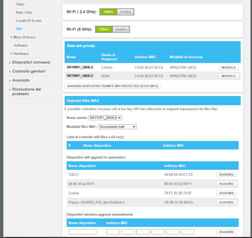The image size is (252, 238).
Task: Open Modalità filtro MAC dropdown
Action: point(117,127)
